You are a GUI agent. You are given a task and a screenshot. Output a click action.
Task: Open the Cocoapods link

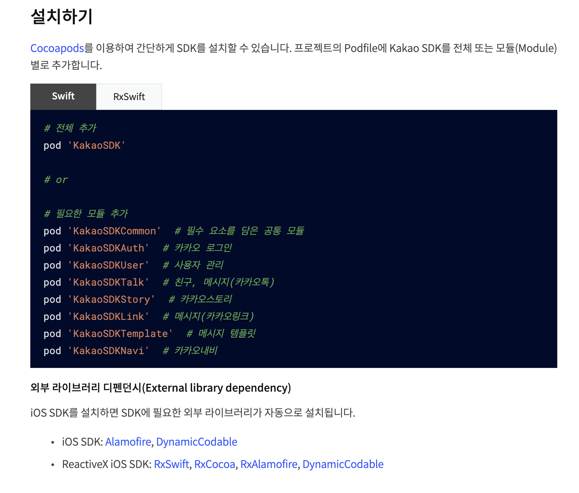point(57,48)
